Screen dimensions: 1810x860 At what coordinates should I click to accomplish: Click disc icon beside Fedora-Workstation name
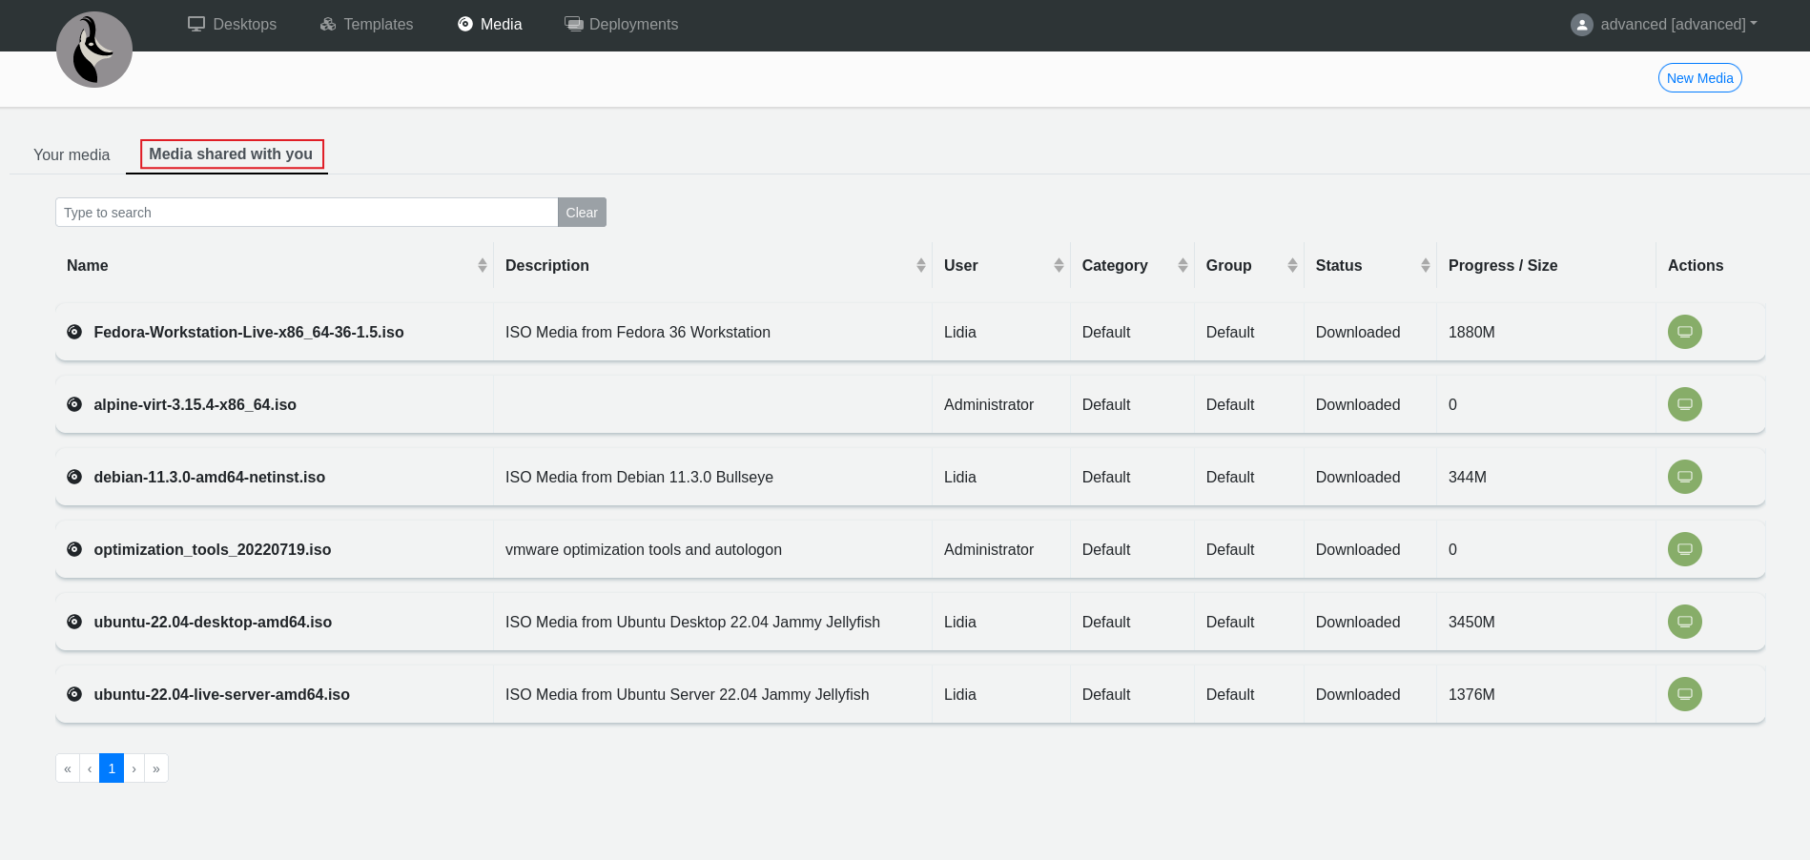tap(74, 332)
